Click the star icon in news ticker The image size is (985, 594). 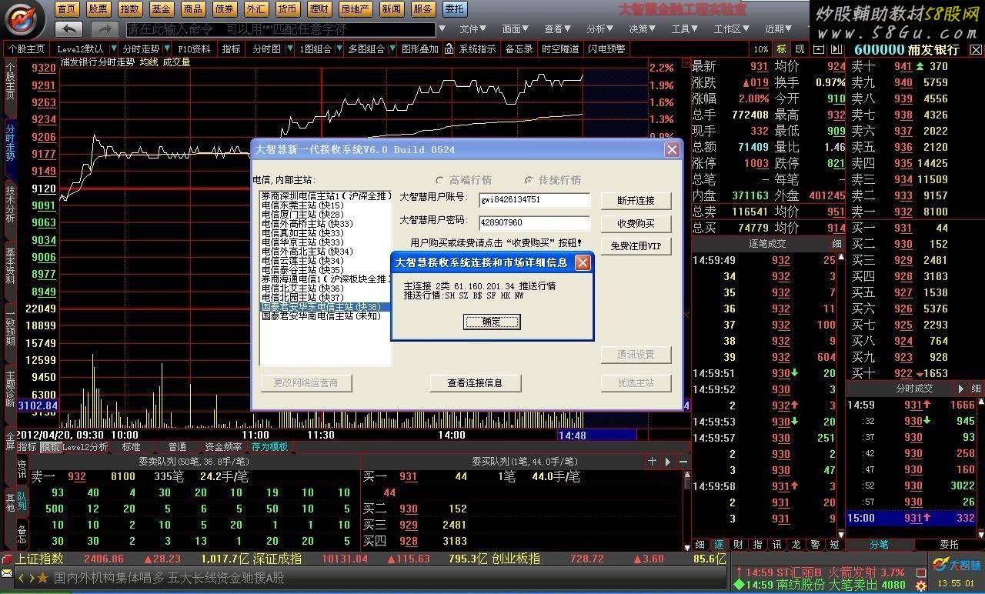click(x=42, y=578)
